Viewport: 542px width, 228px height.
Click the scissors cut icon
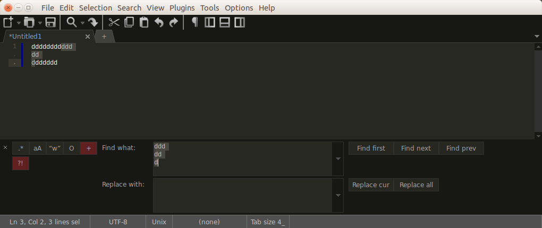tap(114, 22)
